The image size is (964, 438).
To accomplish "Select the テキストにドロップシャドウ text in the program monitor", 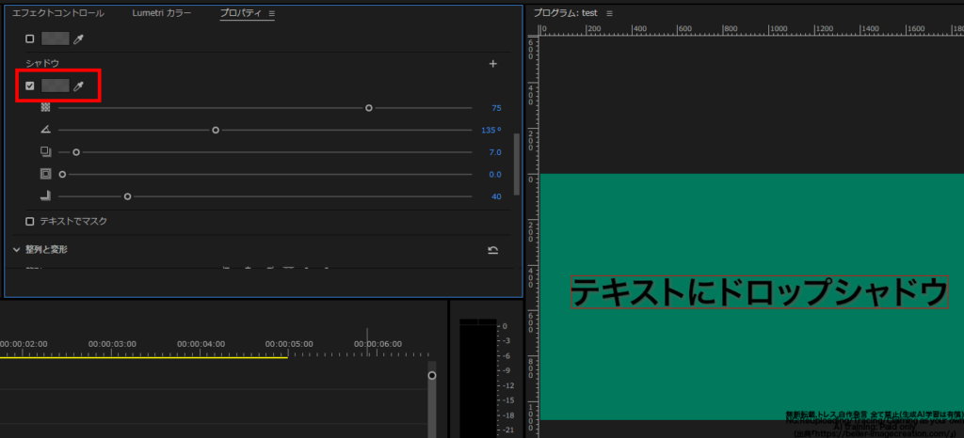I will tap(760, 292).
